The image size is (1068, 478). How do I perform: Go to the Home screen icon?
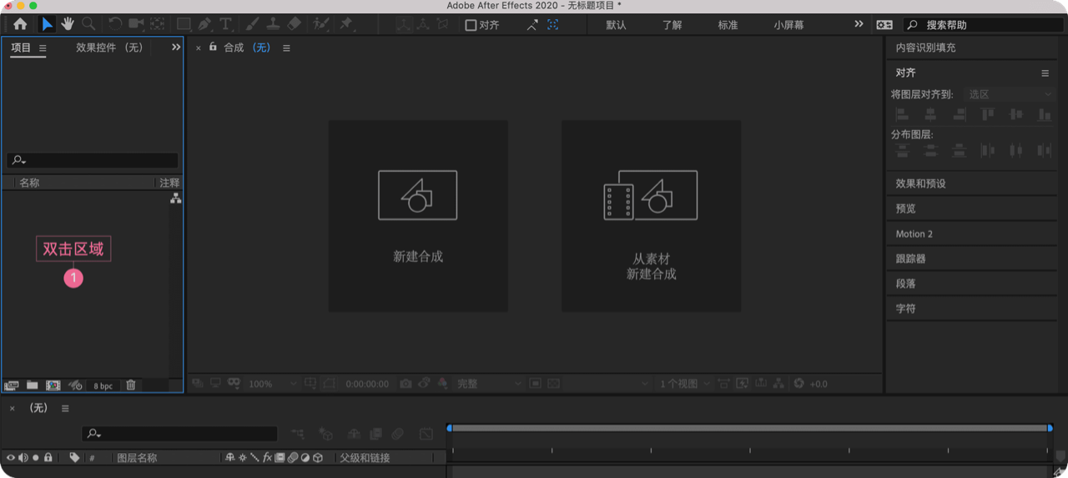point(20,25)
